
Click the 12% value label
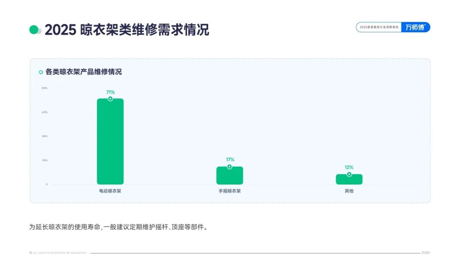[349, 167]
